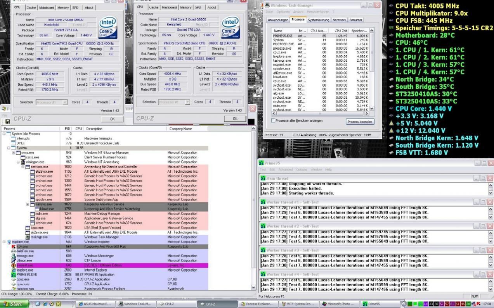Open the About tab in right CPU-Z
The image size is (494, 308).
212,7
